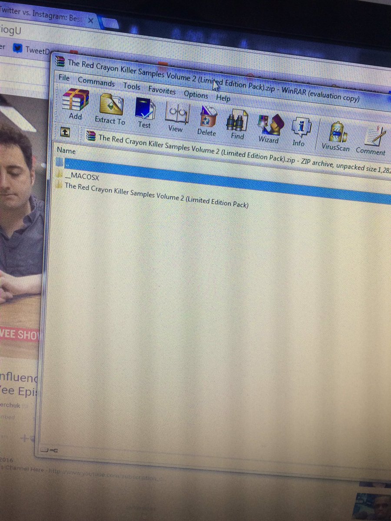Open the Find binoculars tool

pyautogui.click(x=237, y=125)
